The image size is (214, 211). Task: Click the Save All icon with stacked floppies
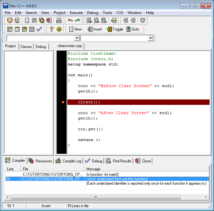pos(42,20)
